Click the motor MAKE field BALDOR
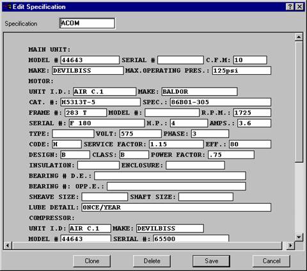 coord(200,91)
